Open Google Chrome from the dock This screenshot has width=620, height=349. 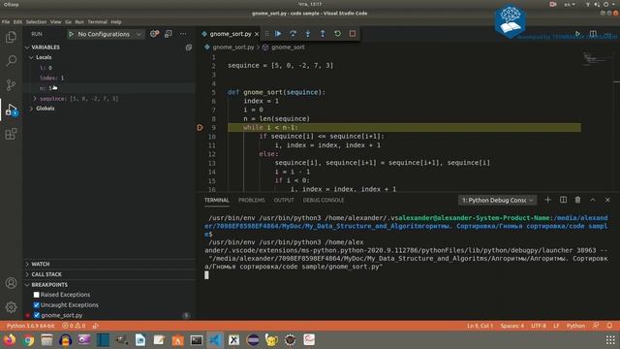coord(28,340)
